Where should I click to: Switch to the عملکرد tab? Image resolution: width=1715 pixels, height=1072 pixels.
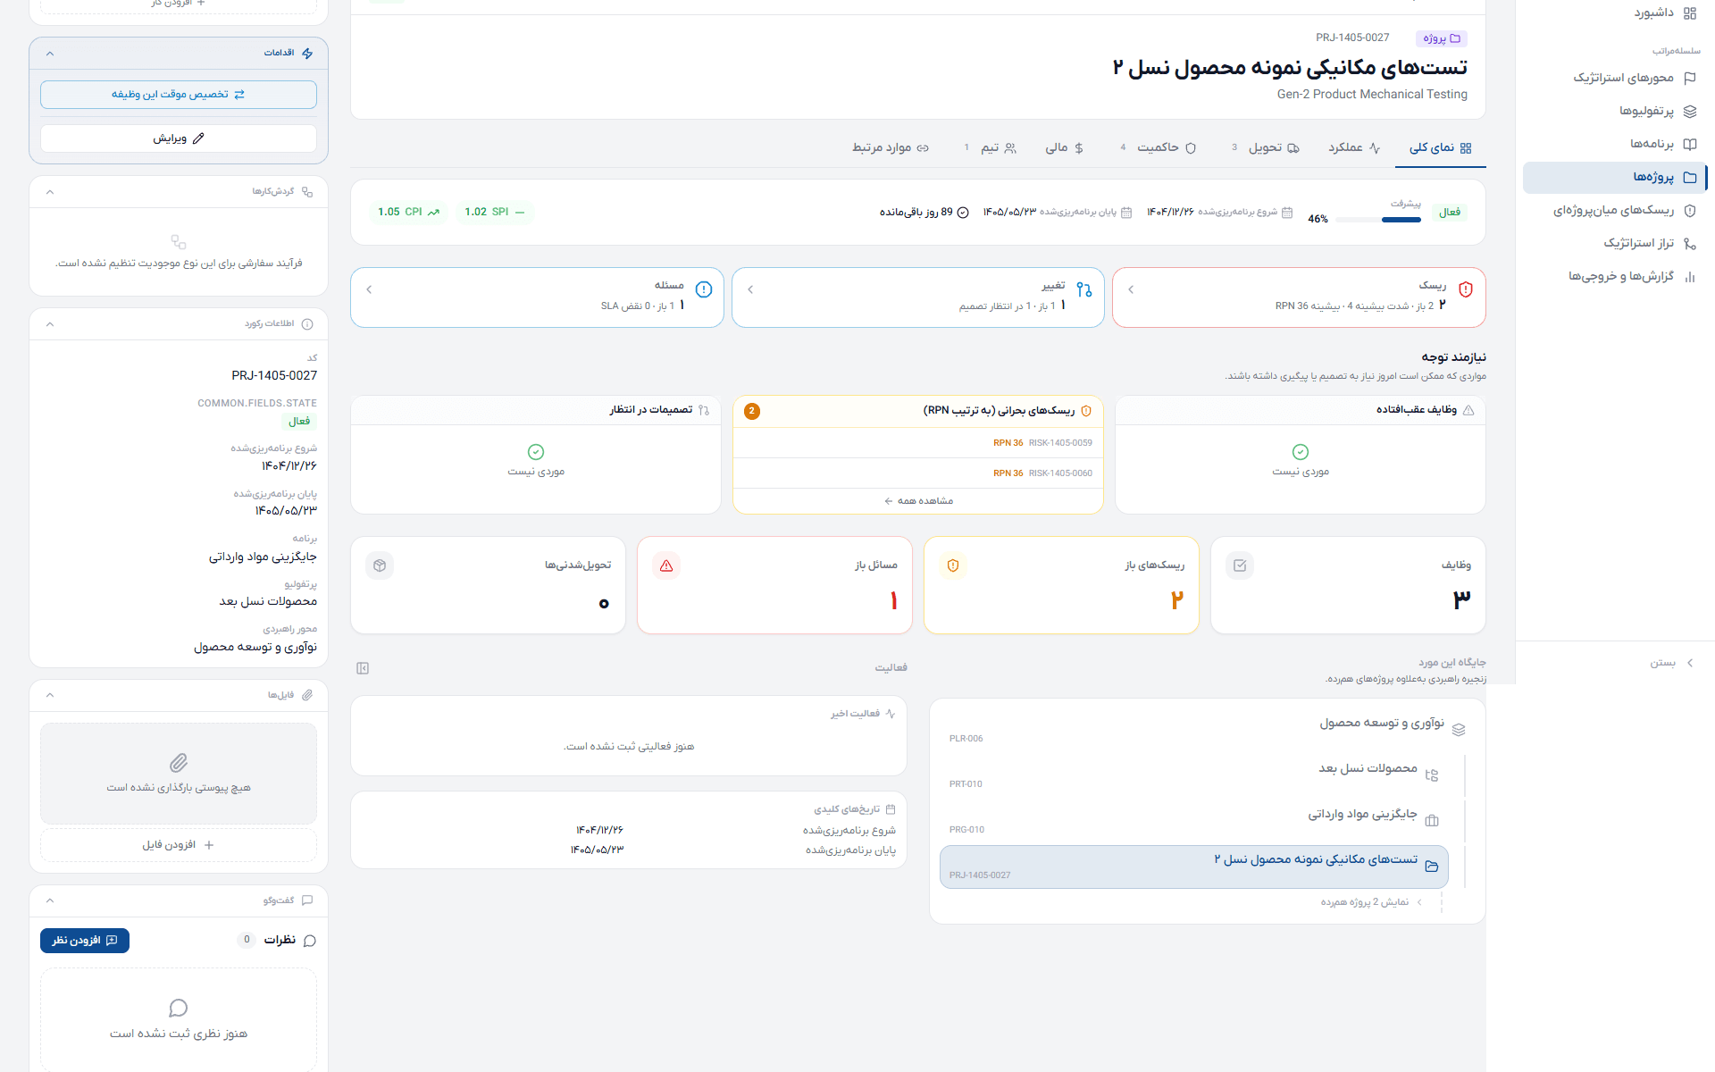pos(1354,147)
